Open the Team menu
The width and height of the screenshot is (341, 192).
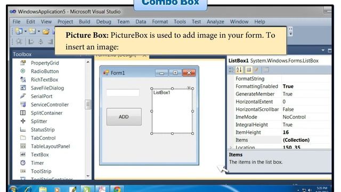pyautogui.click(x=123, y=22)
